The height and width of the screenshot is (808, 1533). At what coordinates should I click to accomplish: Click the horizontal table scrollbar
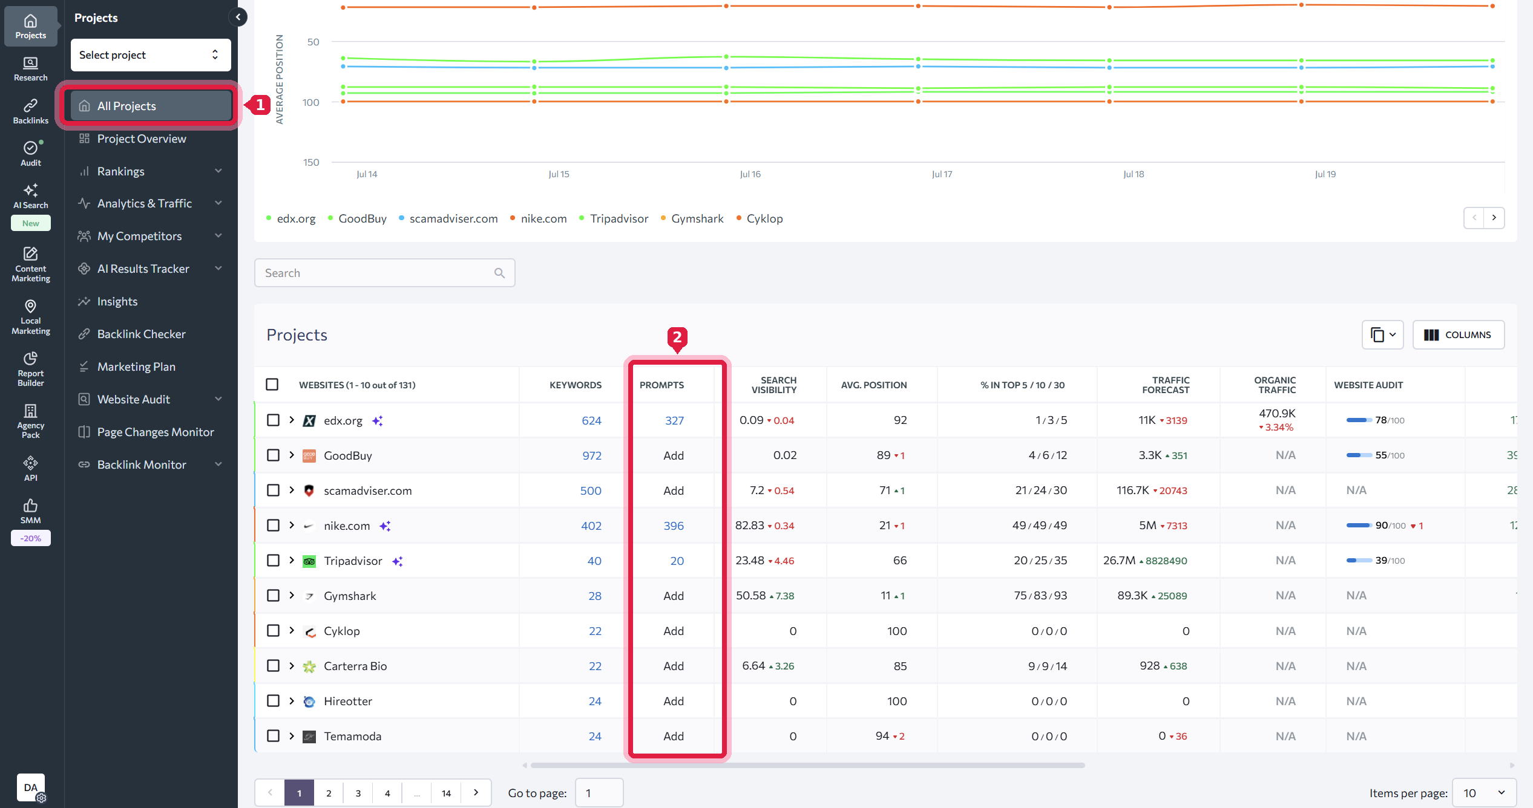point(807,765)
